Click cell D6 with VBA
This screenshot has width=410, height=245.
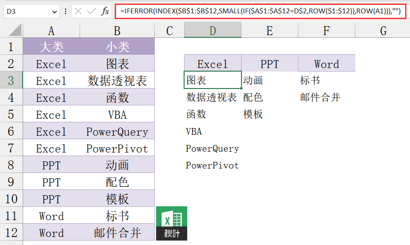pos(213,131)
